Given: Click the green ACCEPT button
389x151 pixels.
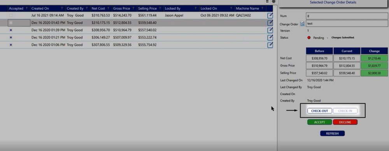Looking at the screenshot, I should tap(319, 122).
